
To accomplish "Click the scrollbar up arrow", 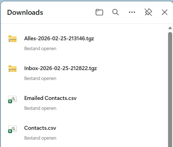I will click(x=170, y=28).
